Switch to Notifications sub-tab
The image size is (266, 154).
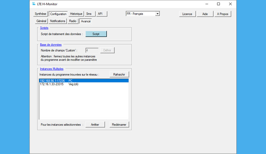[58, 21]
